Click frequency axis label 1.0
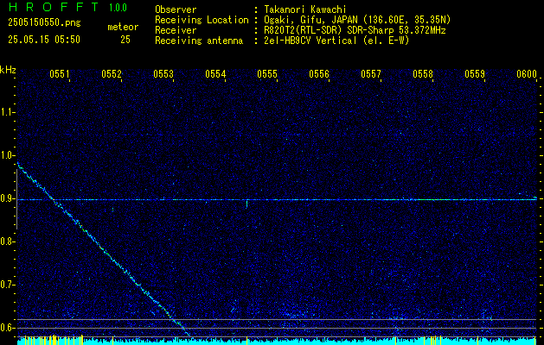 7,155
